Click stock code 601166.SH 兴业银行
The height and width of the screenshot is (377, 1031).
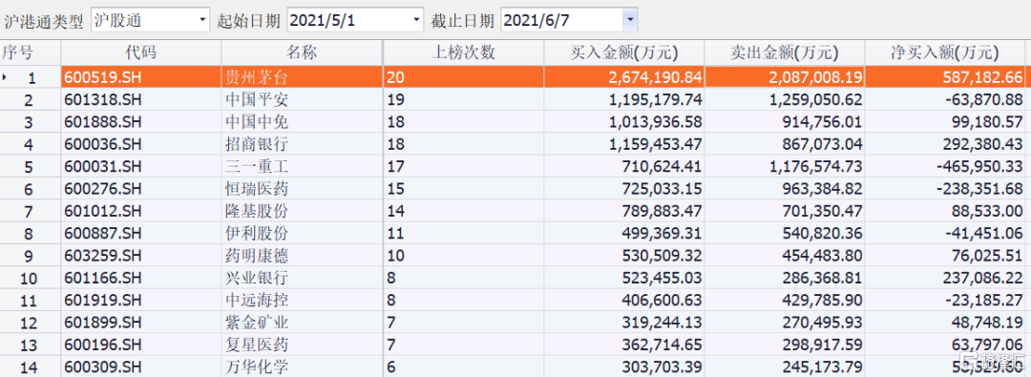103,279
